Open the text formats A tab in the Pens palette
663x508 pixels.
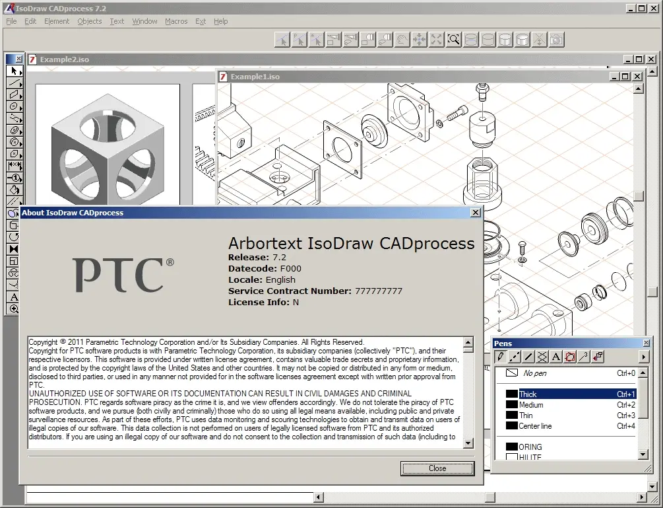(556, 357)
